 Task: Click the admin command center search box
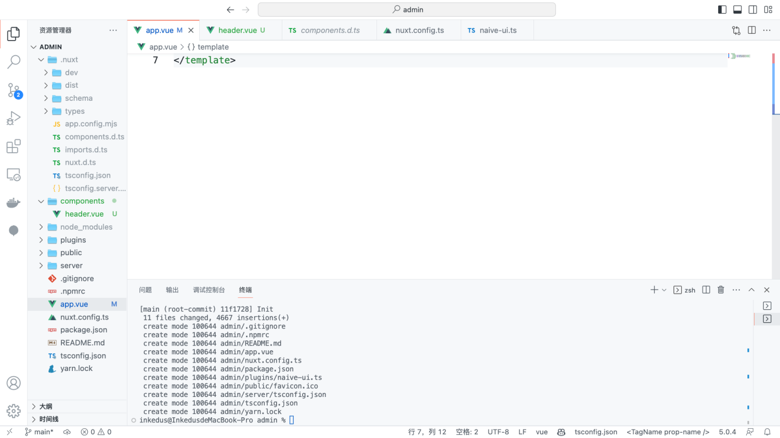click(407, 9)
